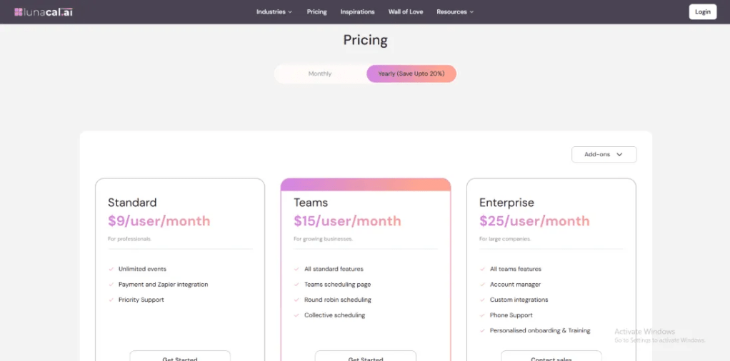Click the Teams plan gradient header
This screenshot has width=730, height=361.
[366, 185]
